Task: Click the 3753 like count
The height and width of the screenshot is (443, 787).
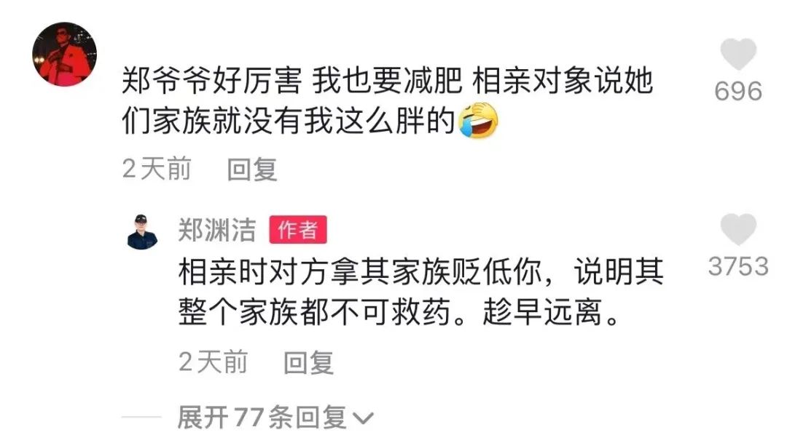Action: (x=738, y=266)
